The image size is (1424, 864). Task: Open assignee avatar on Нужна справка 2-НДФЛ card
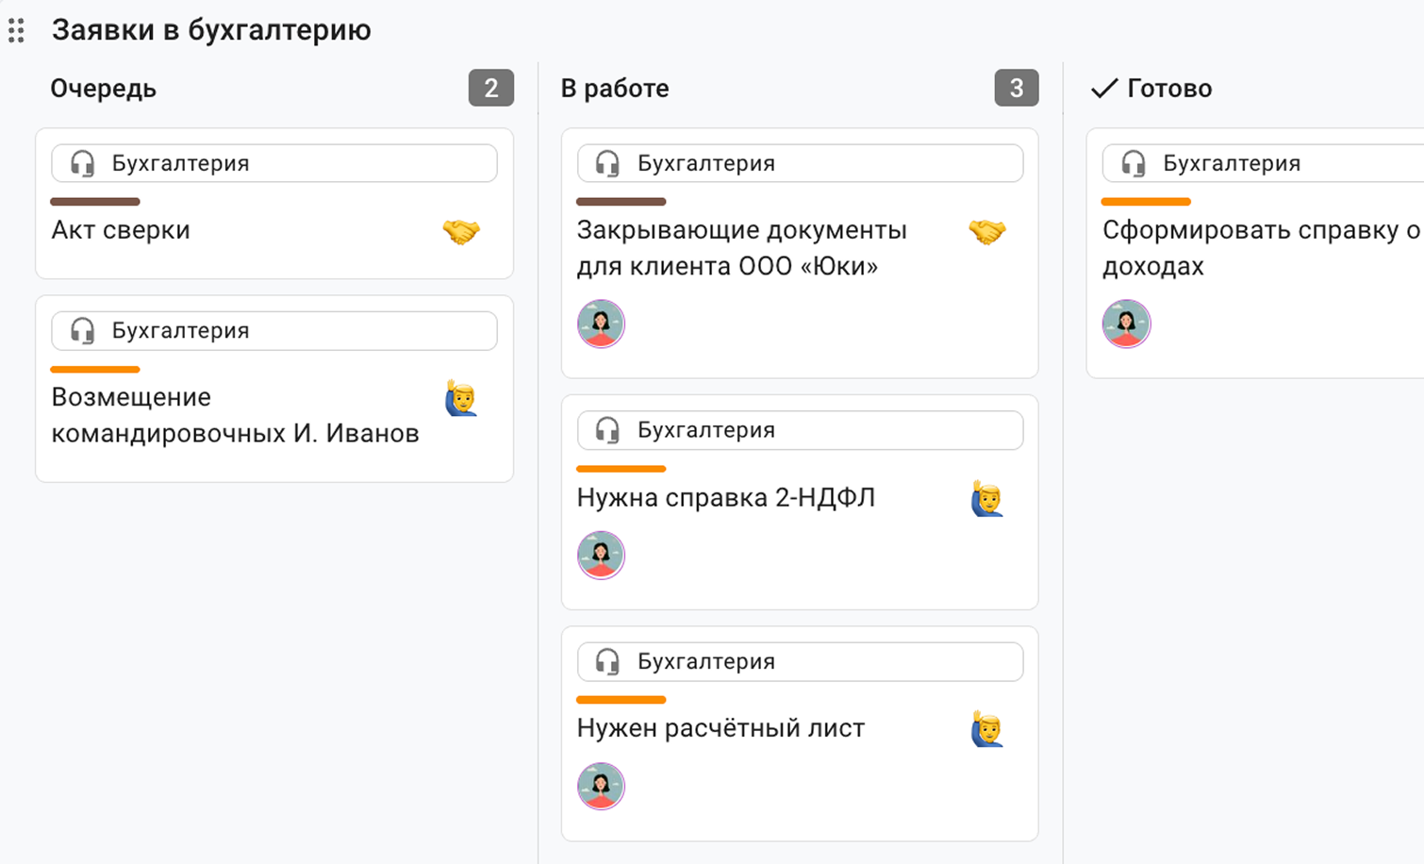coord(601,555)
